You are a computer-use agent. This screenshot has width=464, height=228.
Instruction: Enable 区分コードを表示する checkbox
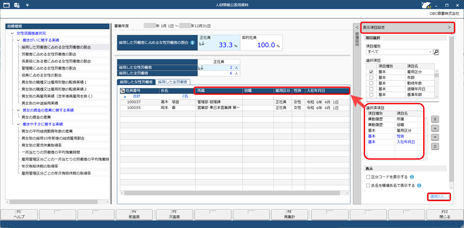coord(368,177)
